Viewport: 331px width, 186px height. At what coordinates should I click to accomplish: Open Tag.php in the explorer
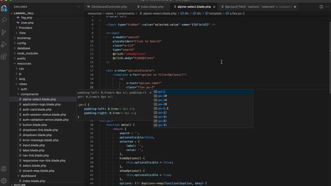tap(26, 18)
